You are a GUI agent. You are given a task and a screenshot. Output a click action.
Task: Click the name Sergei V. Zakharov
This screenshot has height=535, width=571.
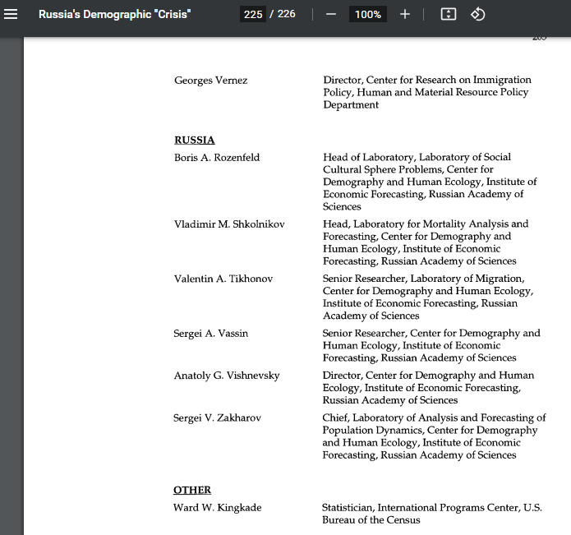[x=217, y=417]
